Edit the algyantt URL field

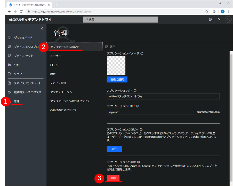tap(151, 112)
